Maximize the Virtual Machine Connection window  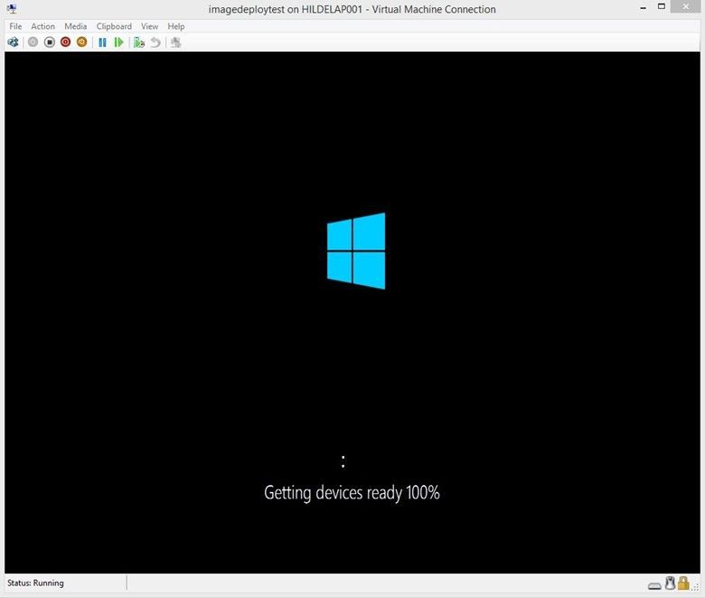click(x=662, y=6)
